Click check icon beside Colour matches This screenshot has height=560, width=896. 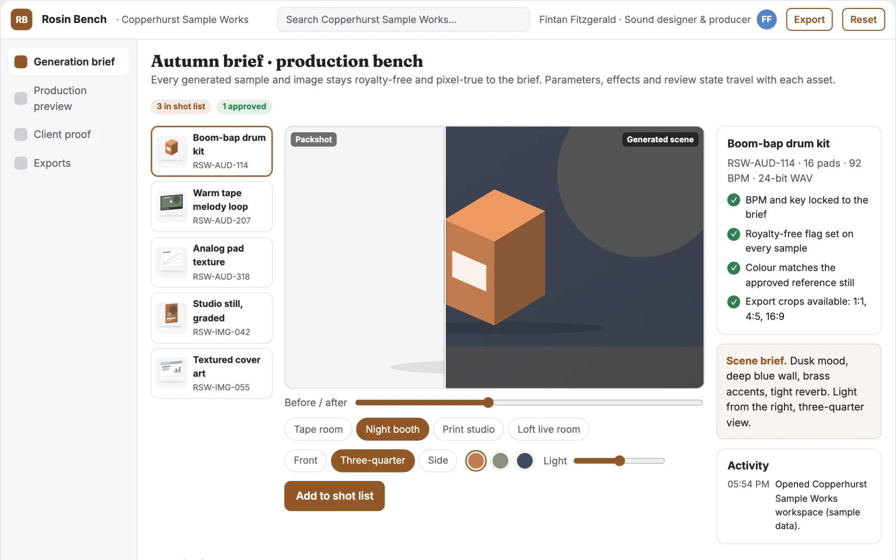(734, 268)
